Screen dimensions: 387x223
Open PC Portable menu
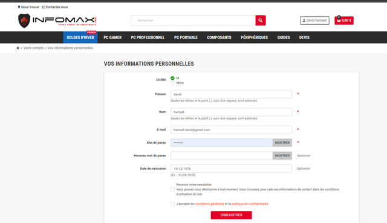(x=186, y=37)
